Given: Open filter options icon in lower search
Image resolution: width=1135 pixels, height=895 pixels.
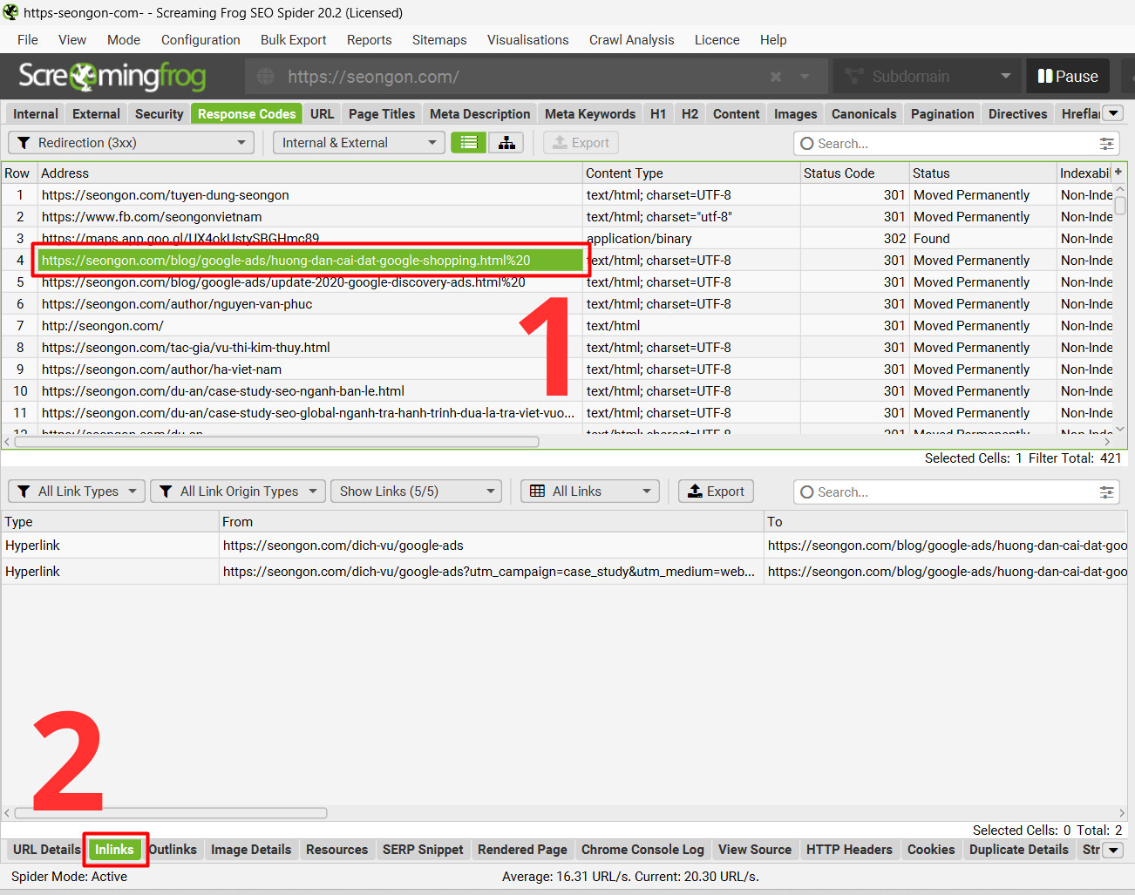Looking at the screenshot, I should tap(1106, 492).
